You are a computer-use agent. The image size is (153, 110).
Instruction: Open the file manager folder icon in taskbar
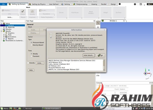pyautogui.click(x=20, y=108)
